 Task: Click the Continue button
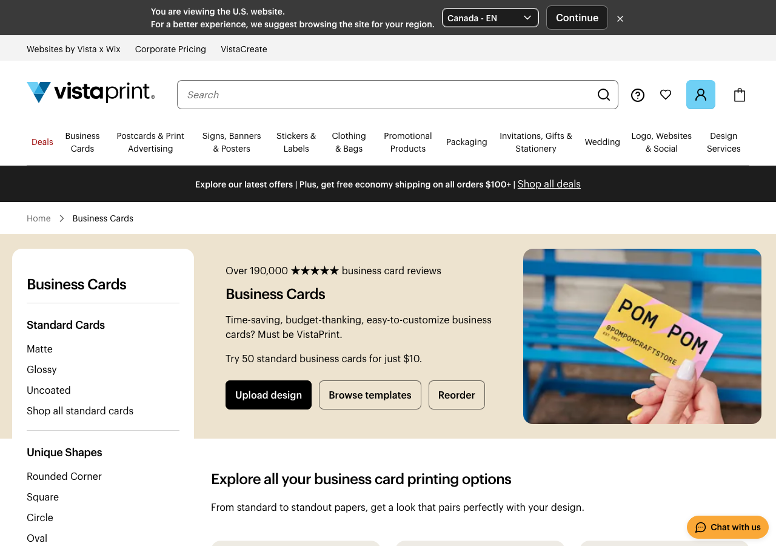(577, 18)
